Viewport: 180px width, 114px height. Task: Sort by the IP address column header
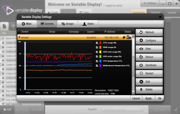tap(112, 32)
